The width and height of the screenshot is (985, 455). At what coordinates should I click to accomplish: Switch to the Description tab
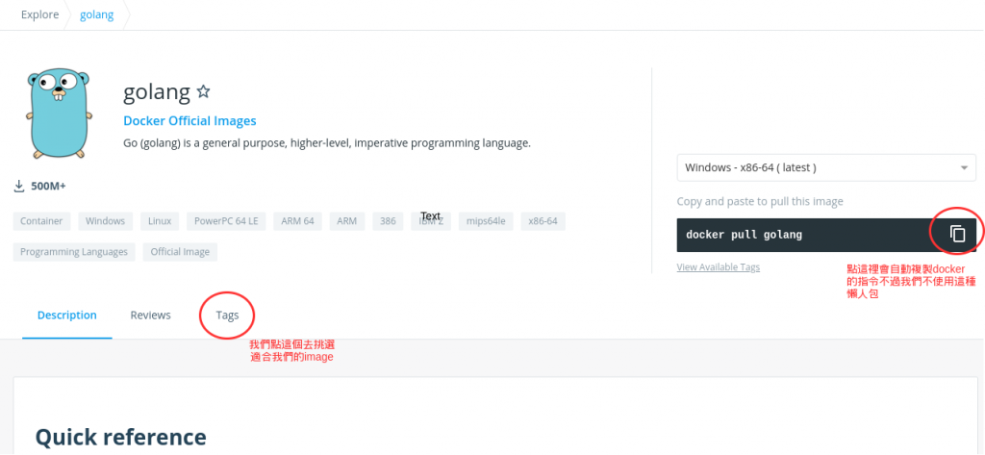pos(67,315)
